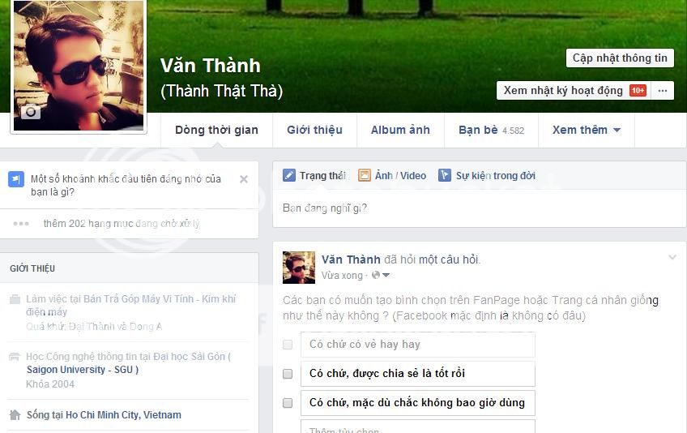
Task: Click the school building icon beside Học Công nghệ
Action: pyautogui.click(x=15, y=357)
